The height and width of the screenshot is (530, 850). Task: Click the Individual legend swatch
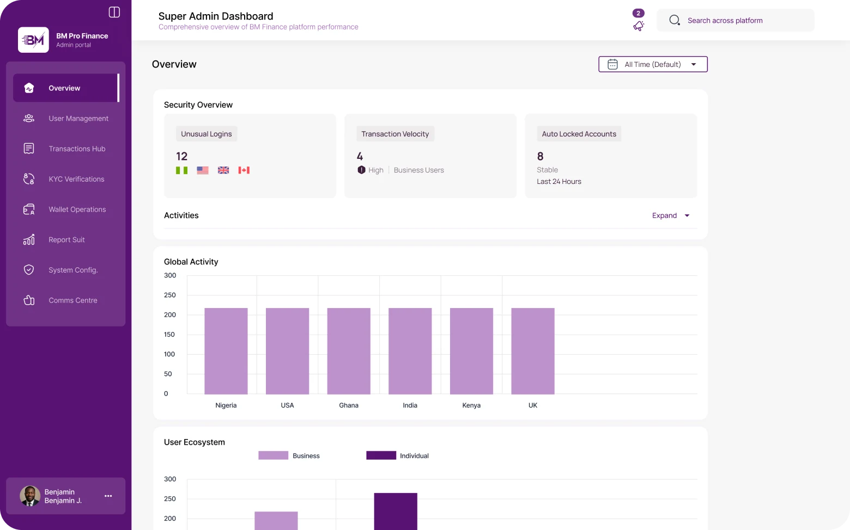[x=381, y=455]
